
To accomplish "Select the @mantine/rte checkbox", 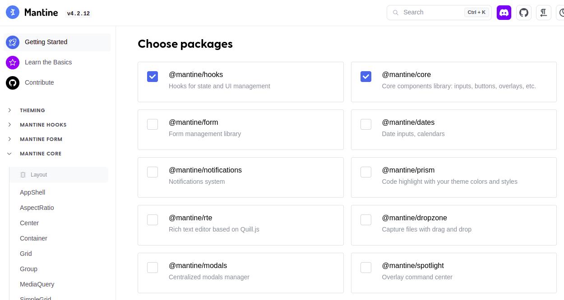I will (x=153, y=220).
